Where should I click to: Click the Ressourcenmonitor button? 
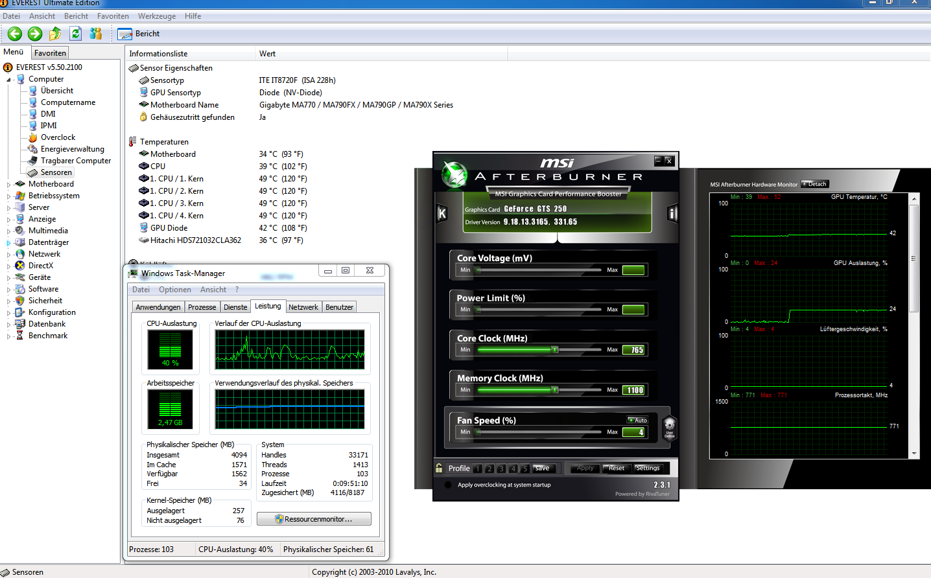[x=314, y=519]
